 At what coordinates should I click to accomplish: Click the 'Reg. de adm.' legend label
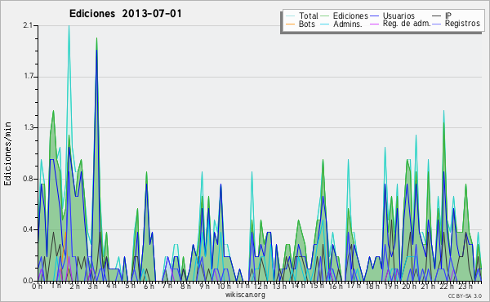(x=407, y=24)
